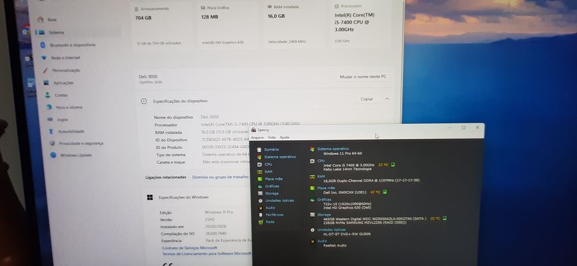Click green storage temperature indicator icon

[x=444, y=218]
